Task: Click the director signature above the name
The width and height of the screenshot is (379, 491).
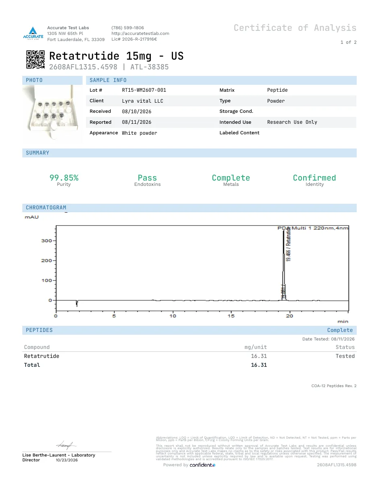Action: tap(66, 445)
